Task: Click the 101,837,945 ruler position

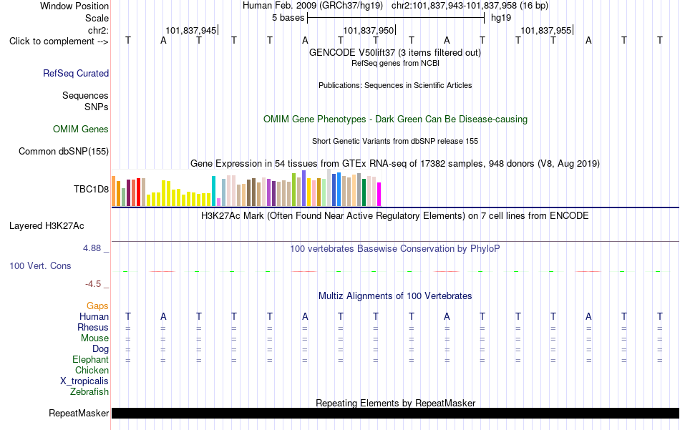Action: click(191, 30)
